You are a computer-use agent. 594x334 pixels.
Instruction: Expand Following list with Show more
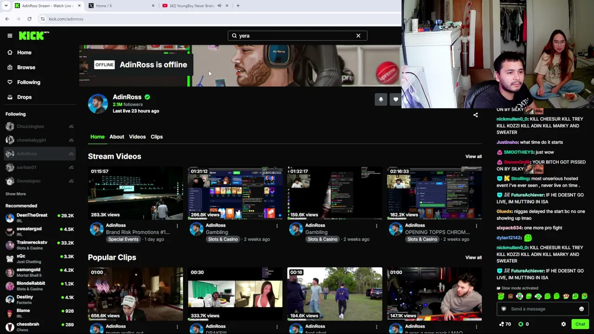[x=16, y=194]
